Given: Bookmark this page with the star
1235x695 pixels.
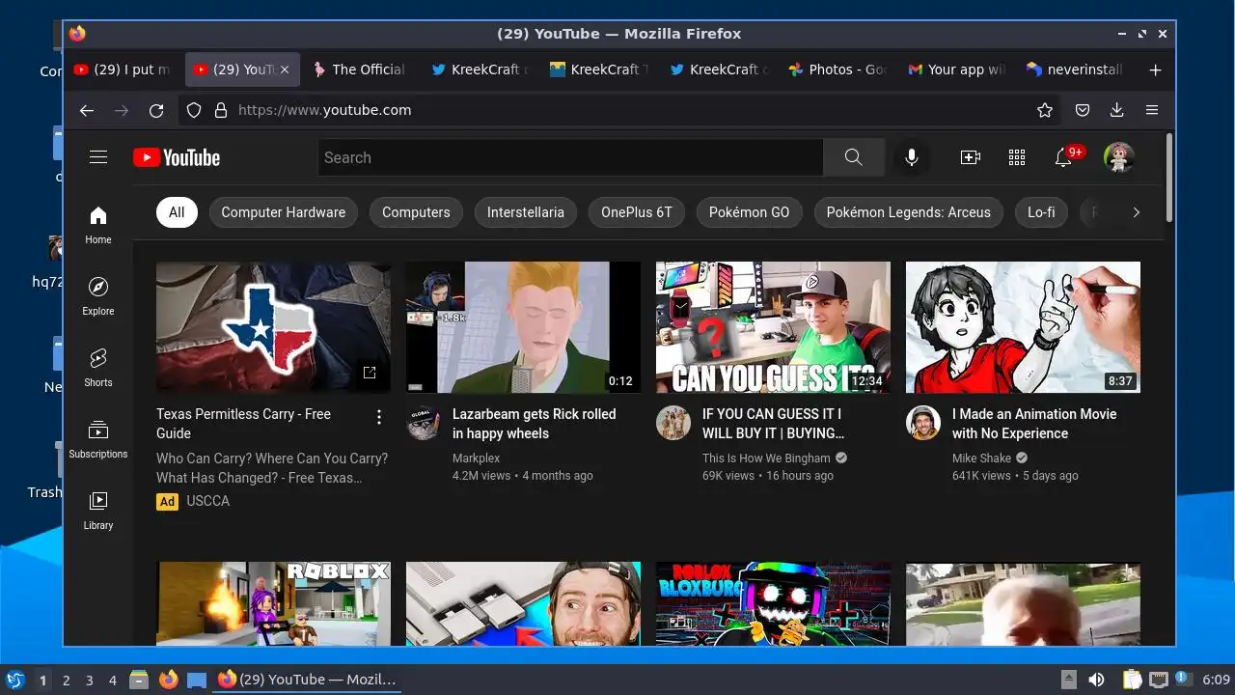Looking at the screenshot, I should click(1045, 110).
